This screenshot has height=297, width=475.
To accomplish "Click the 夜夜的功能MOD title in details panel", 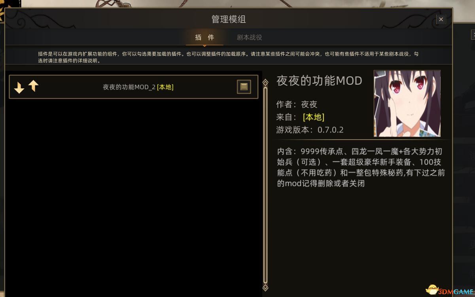I will point(319,81).
